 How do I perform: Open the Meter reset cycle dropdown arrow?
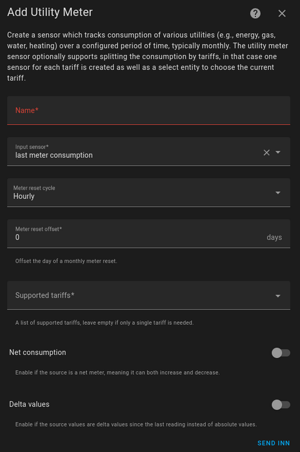[x=278, y=193]
